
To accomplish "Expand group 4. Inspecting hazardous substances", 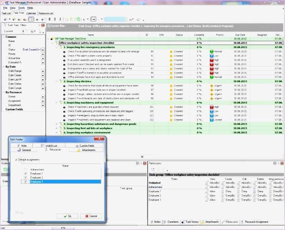I will pos(56,124).
